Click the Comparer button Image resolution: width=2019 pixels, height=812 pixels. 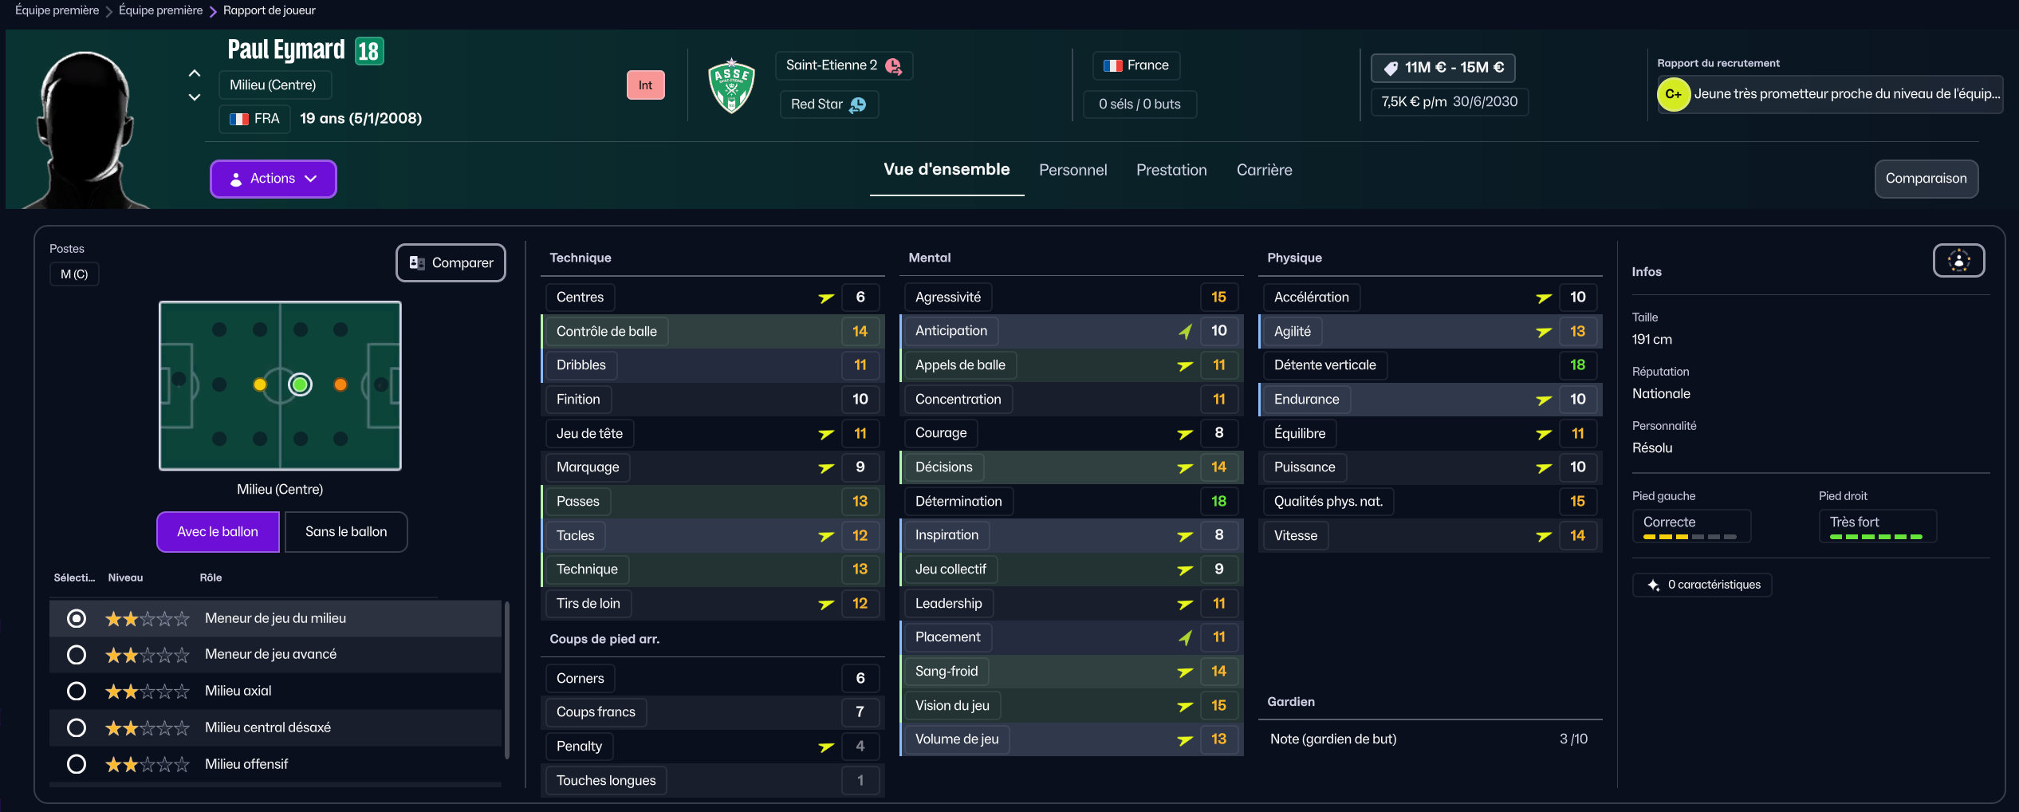click(x=451, y=262)
